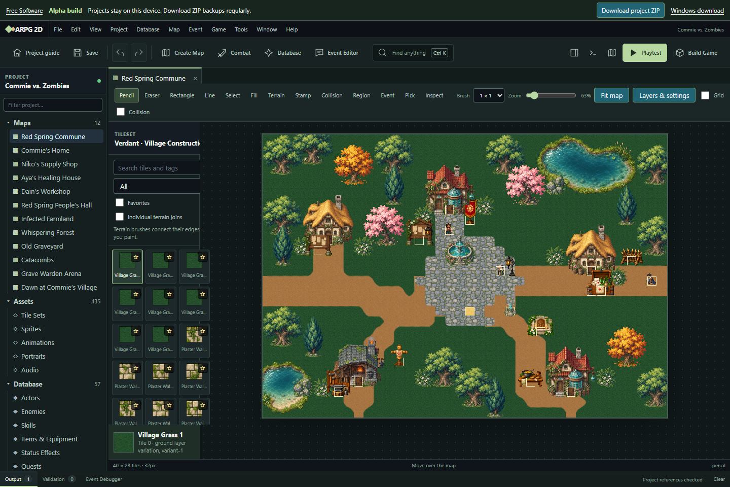Open the All tile category dropdown
The width and height of the screenshot is (730, 487).
tap(157, 186)
